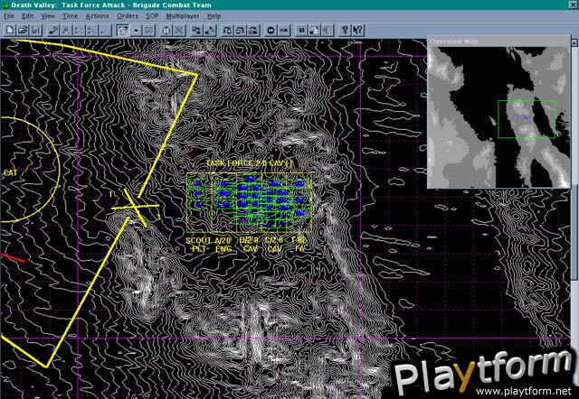
Task: Select the 1-82 FA unit label
Action: point(299,245)
